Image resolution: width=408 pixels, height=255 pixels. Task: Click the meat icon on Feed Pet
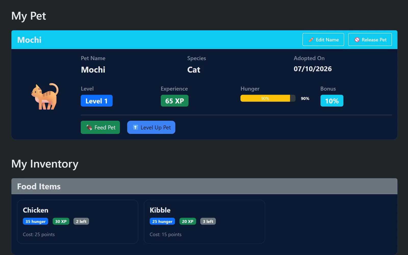89,127
